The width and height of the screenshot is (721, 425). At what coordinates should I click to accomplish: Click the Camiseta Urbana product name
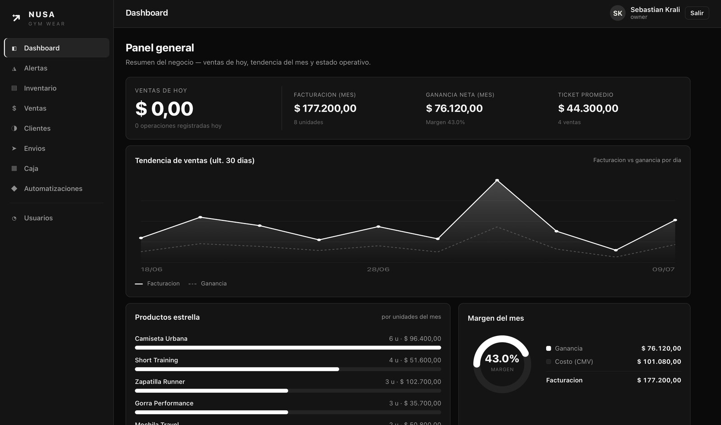click(161, 339)
